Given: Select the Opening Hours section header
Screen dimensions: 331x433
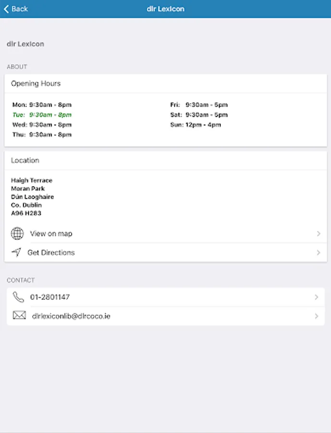Looking at the screenshot, I should (36, 83).
